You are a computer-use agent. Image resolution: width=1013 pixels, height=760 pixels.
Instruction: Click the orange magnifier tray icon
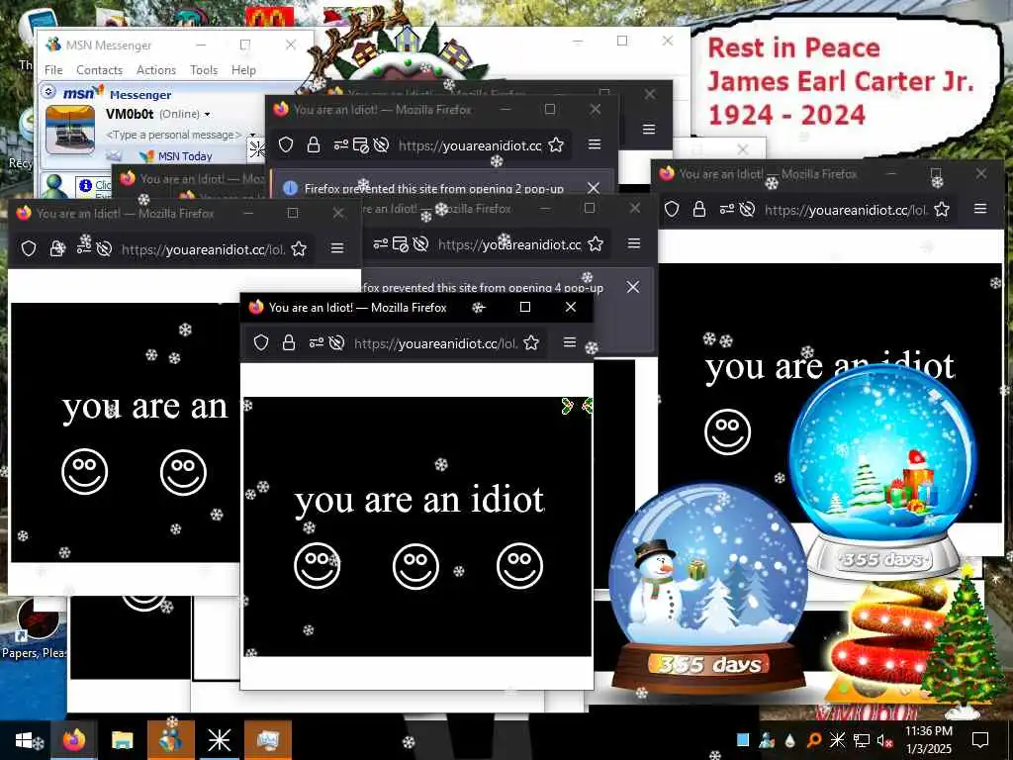click(813, 740)
